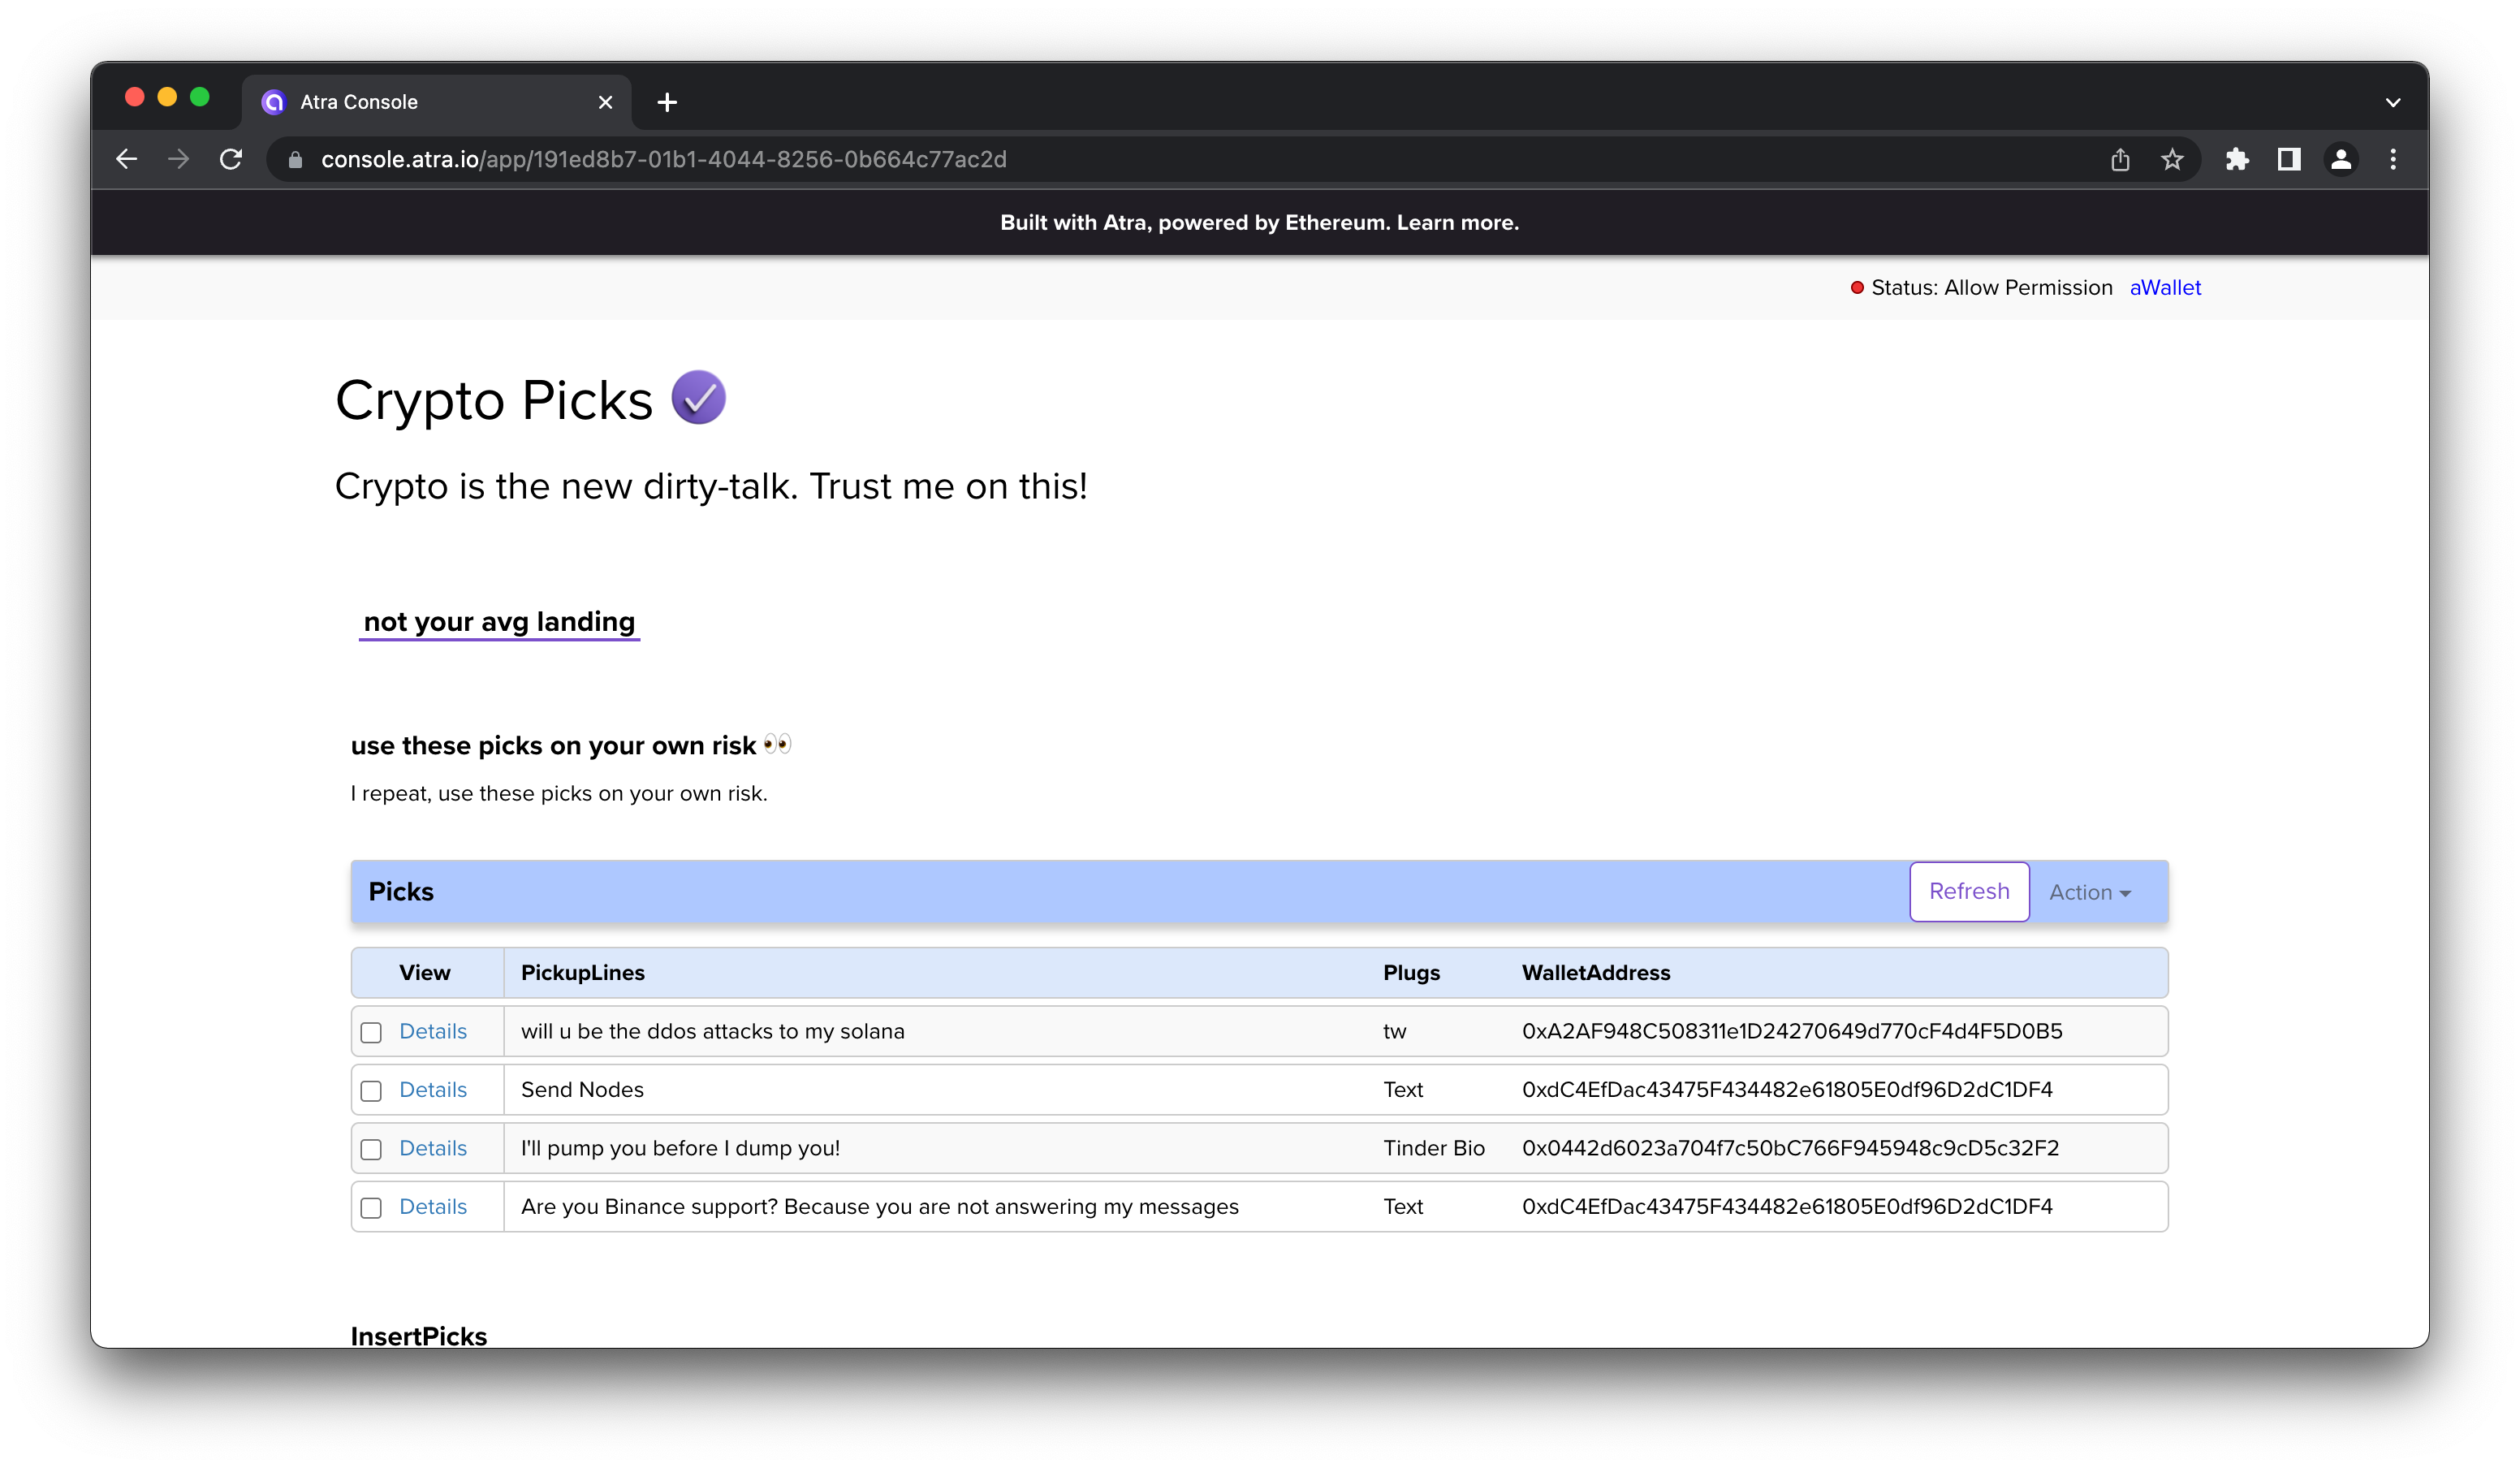Check the box for the solana pickup line
The height and width of the screenshot is (1468, 2520).
pyautogui.click(x=371, y=1032)
